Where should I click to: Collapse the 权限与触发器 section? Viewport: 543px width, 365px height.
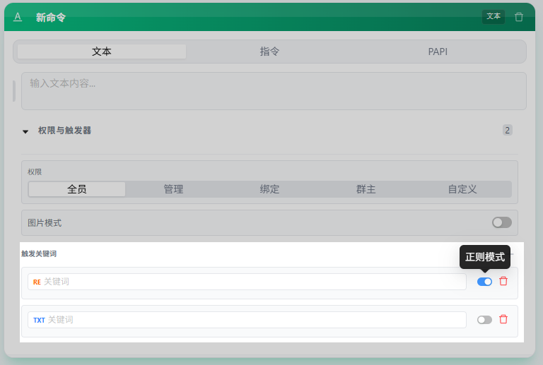[x=25, y=131]
